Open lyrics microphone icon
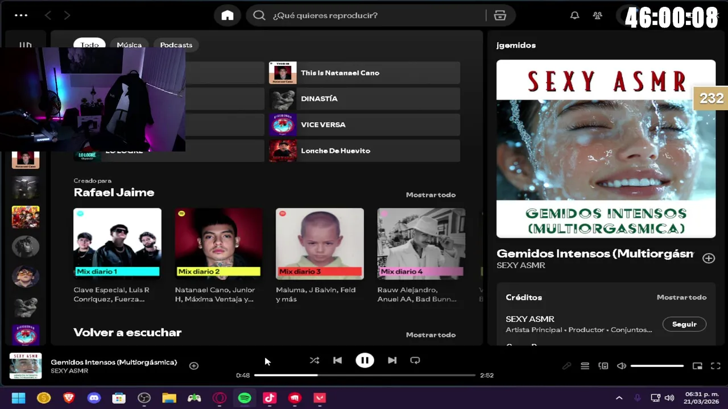This screenshot has height=409, width=728. point(566,366)
